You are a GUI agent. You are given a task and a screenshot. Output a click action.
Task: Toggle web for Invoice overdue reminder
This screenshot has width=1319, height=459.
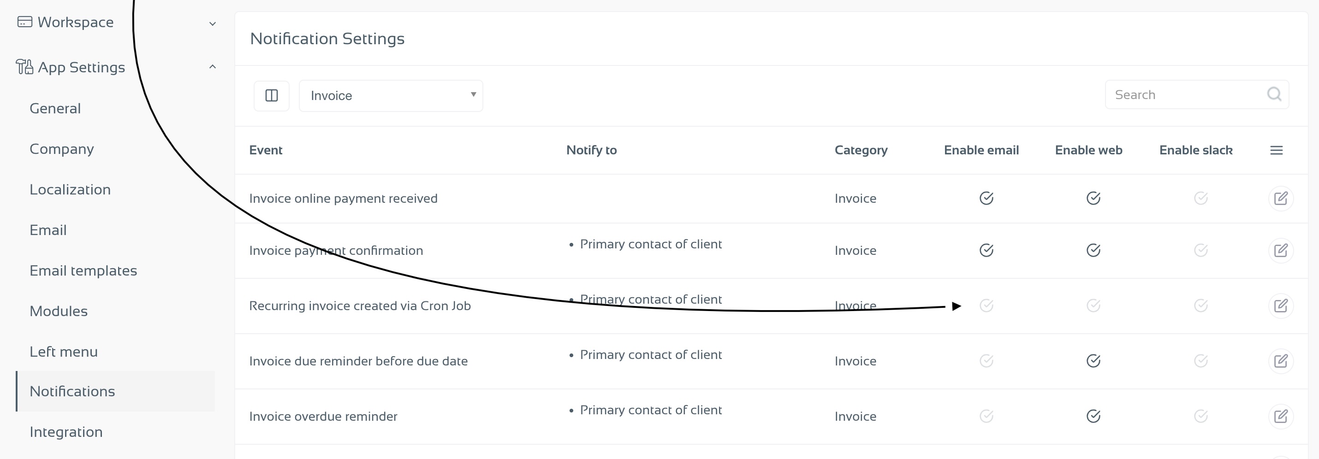[x=1093, y=417]
